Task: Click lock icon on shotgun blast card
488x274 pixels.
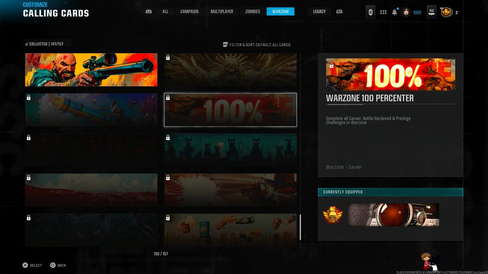Action: (x=168, y=178)
